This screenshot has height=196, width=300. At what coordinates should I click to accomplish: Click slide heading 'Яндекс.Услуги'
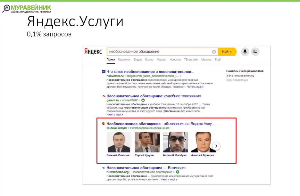click(75, 22)
